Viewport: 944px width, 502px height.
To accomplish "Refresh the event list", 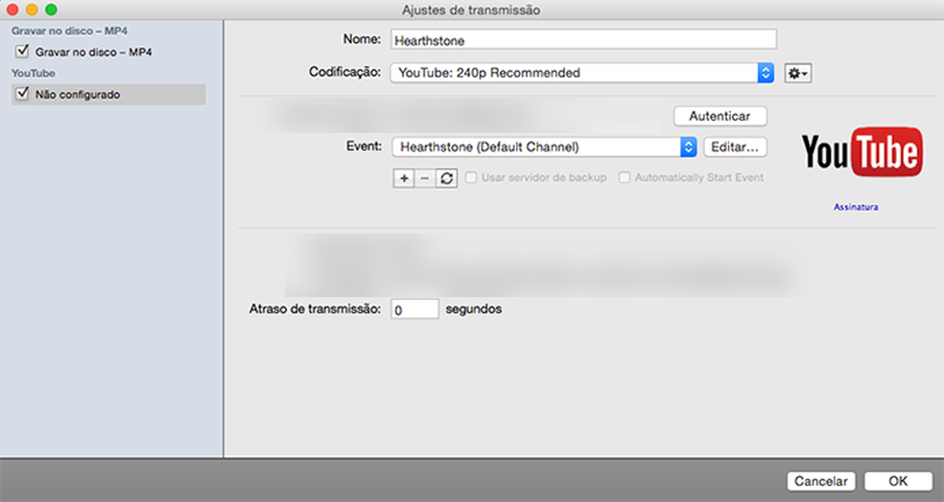I will (x=446, y=178).
